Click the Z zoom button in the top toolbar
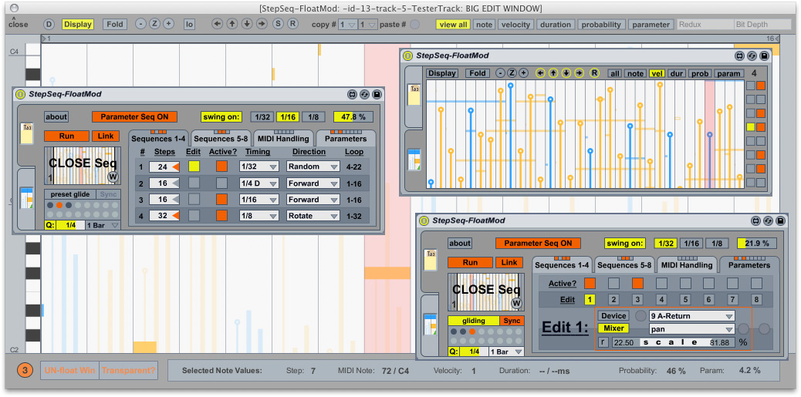The image size is (801, 397). pos(154,24)
